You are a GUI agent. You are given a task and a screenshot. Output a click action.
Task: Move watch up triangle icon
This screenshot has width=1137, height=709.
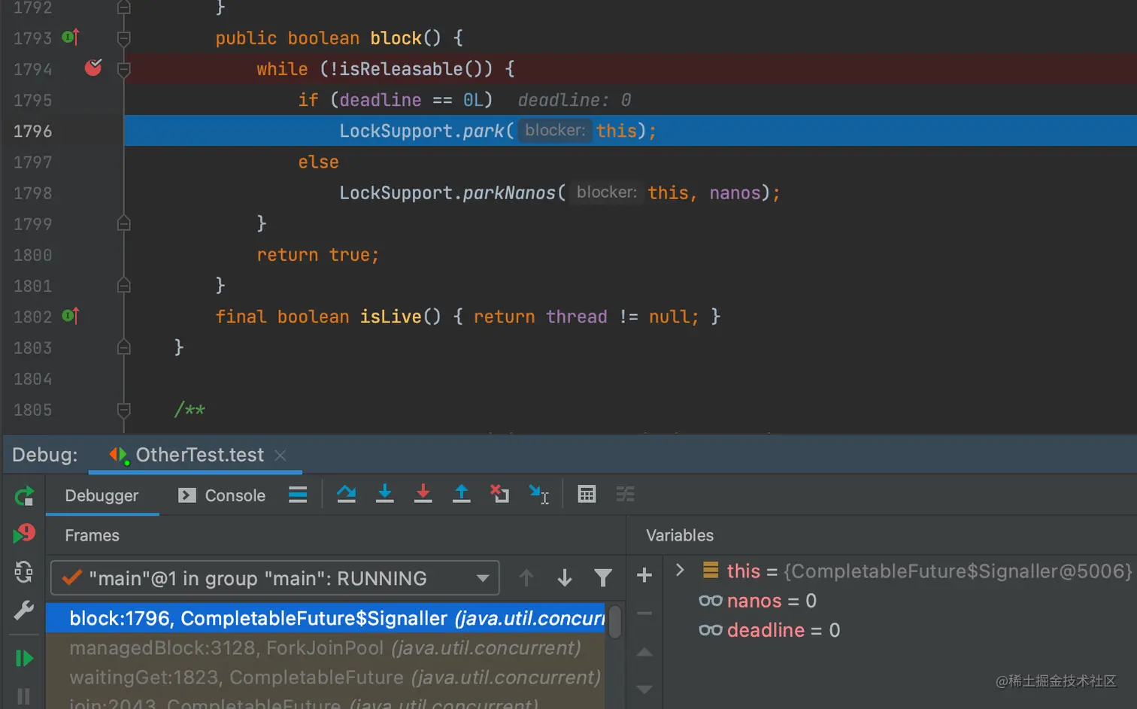coord(644,652)
